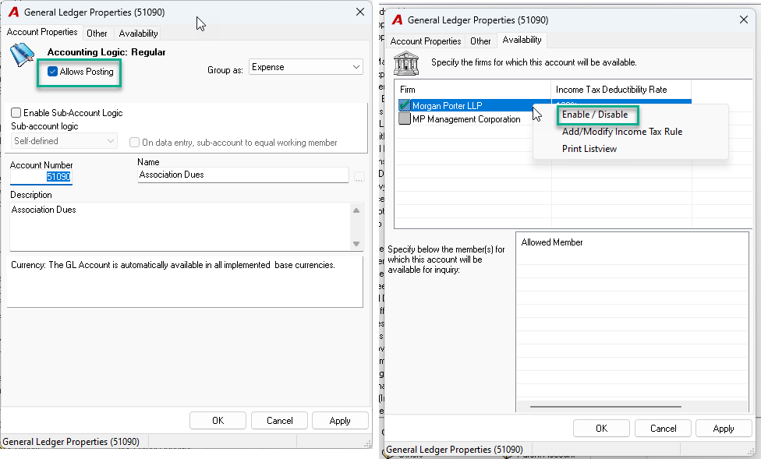
Task: Expand the Self-defined sub-account logic dropdown
Action: [x=64, y=141]
